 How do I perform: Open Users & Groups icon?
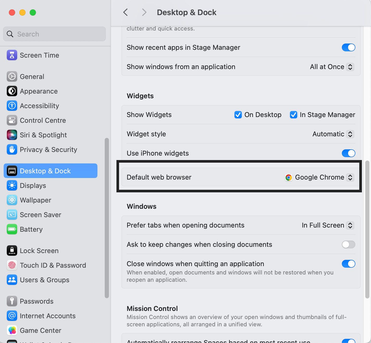[x=12, y=280]
